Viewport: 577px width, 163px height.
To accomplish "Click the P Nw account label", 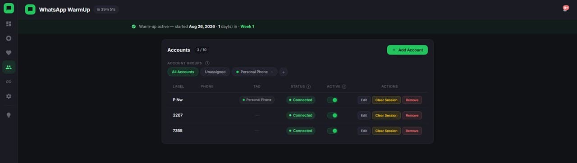I will pos(178,100).
